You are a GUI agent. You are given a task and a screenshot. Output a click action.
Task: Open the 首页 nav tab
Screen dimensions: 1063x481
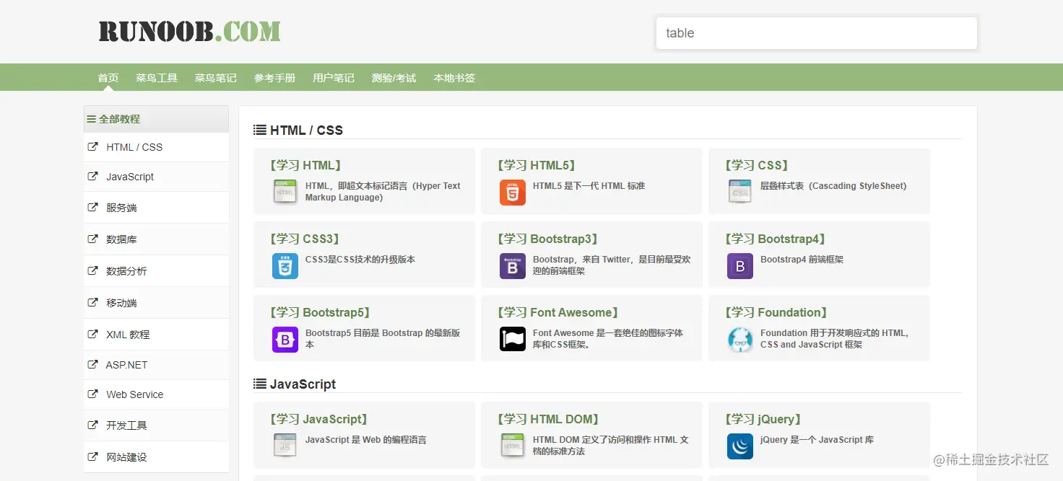coord(108,78)
